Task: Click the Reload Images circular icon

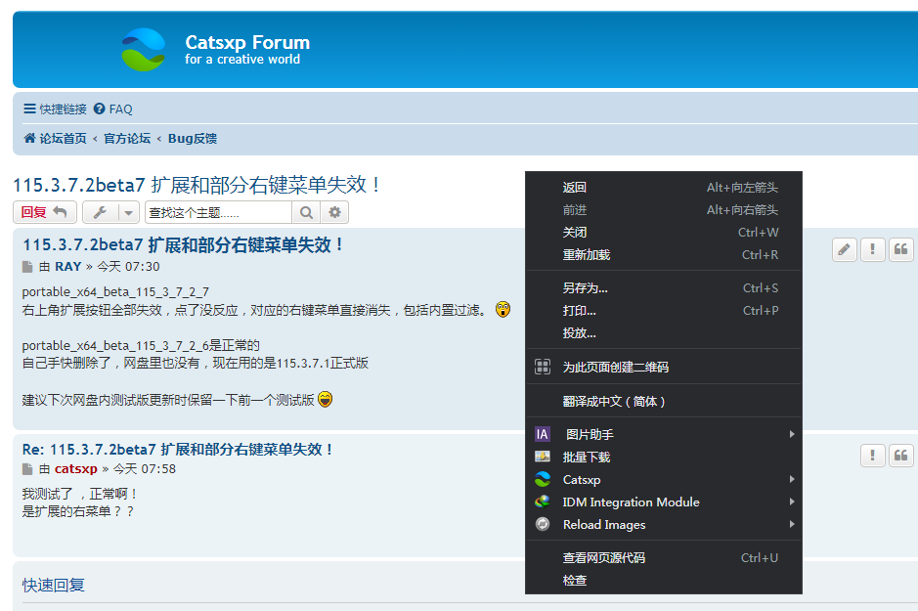Action: click(543, 524)
